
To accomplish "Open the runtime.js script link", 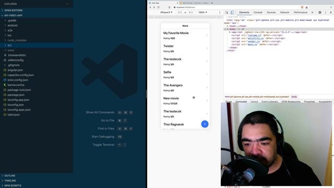I will (254, 35).
